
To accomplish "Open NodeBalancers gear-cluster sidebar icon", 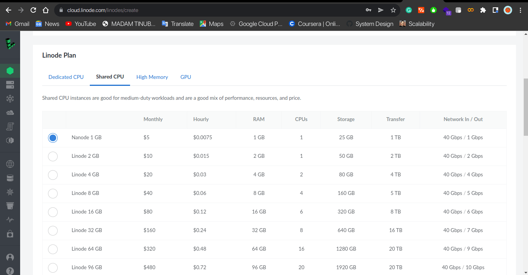I will (x=10, y=99).
